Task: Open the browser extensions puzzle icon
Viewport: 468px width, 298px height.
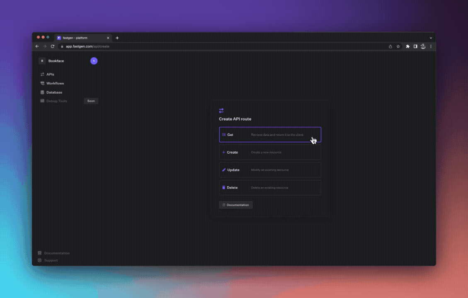Action: pos(407,47)
